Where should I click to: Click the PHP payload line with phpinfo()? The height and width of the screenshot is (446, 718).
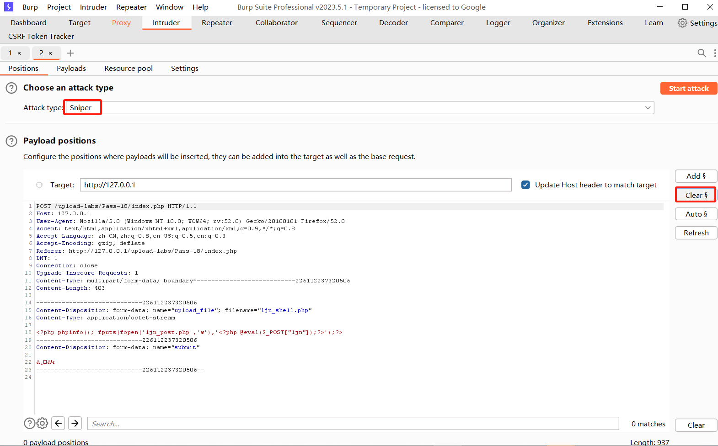tap(189, 332)
